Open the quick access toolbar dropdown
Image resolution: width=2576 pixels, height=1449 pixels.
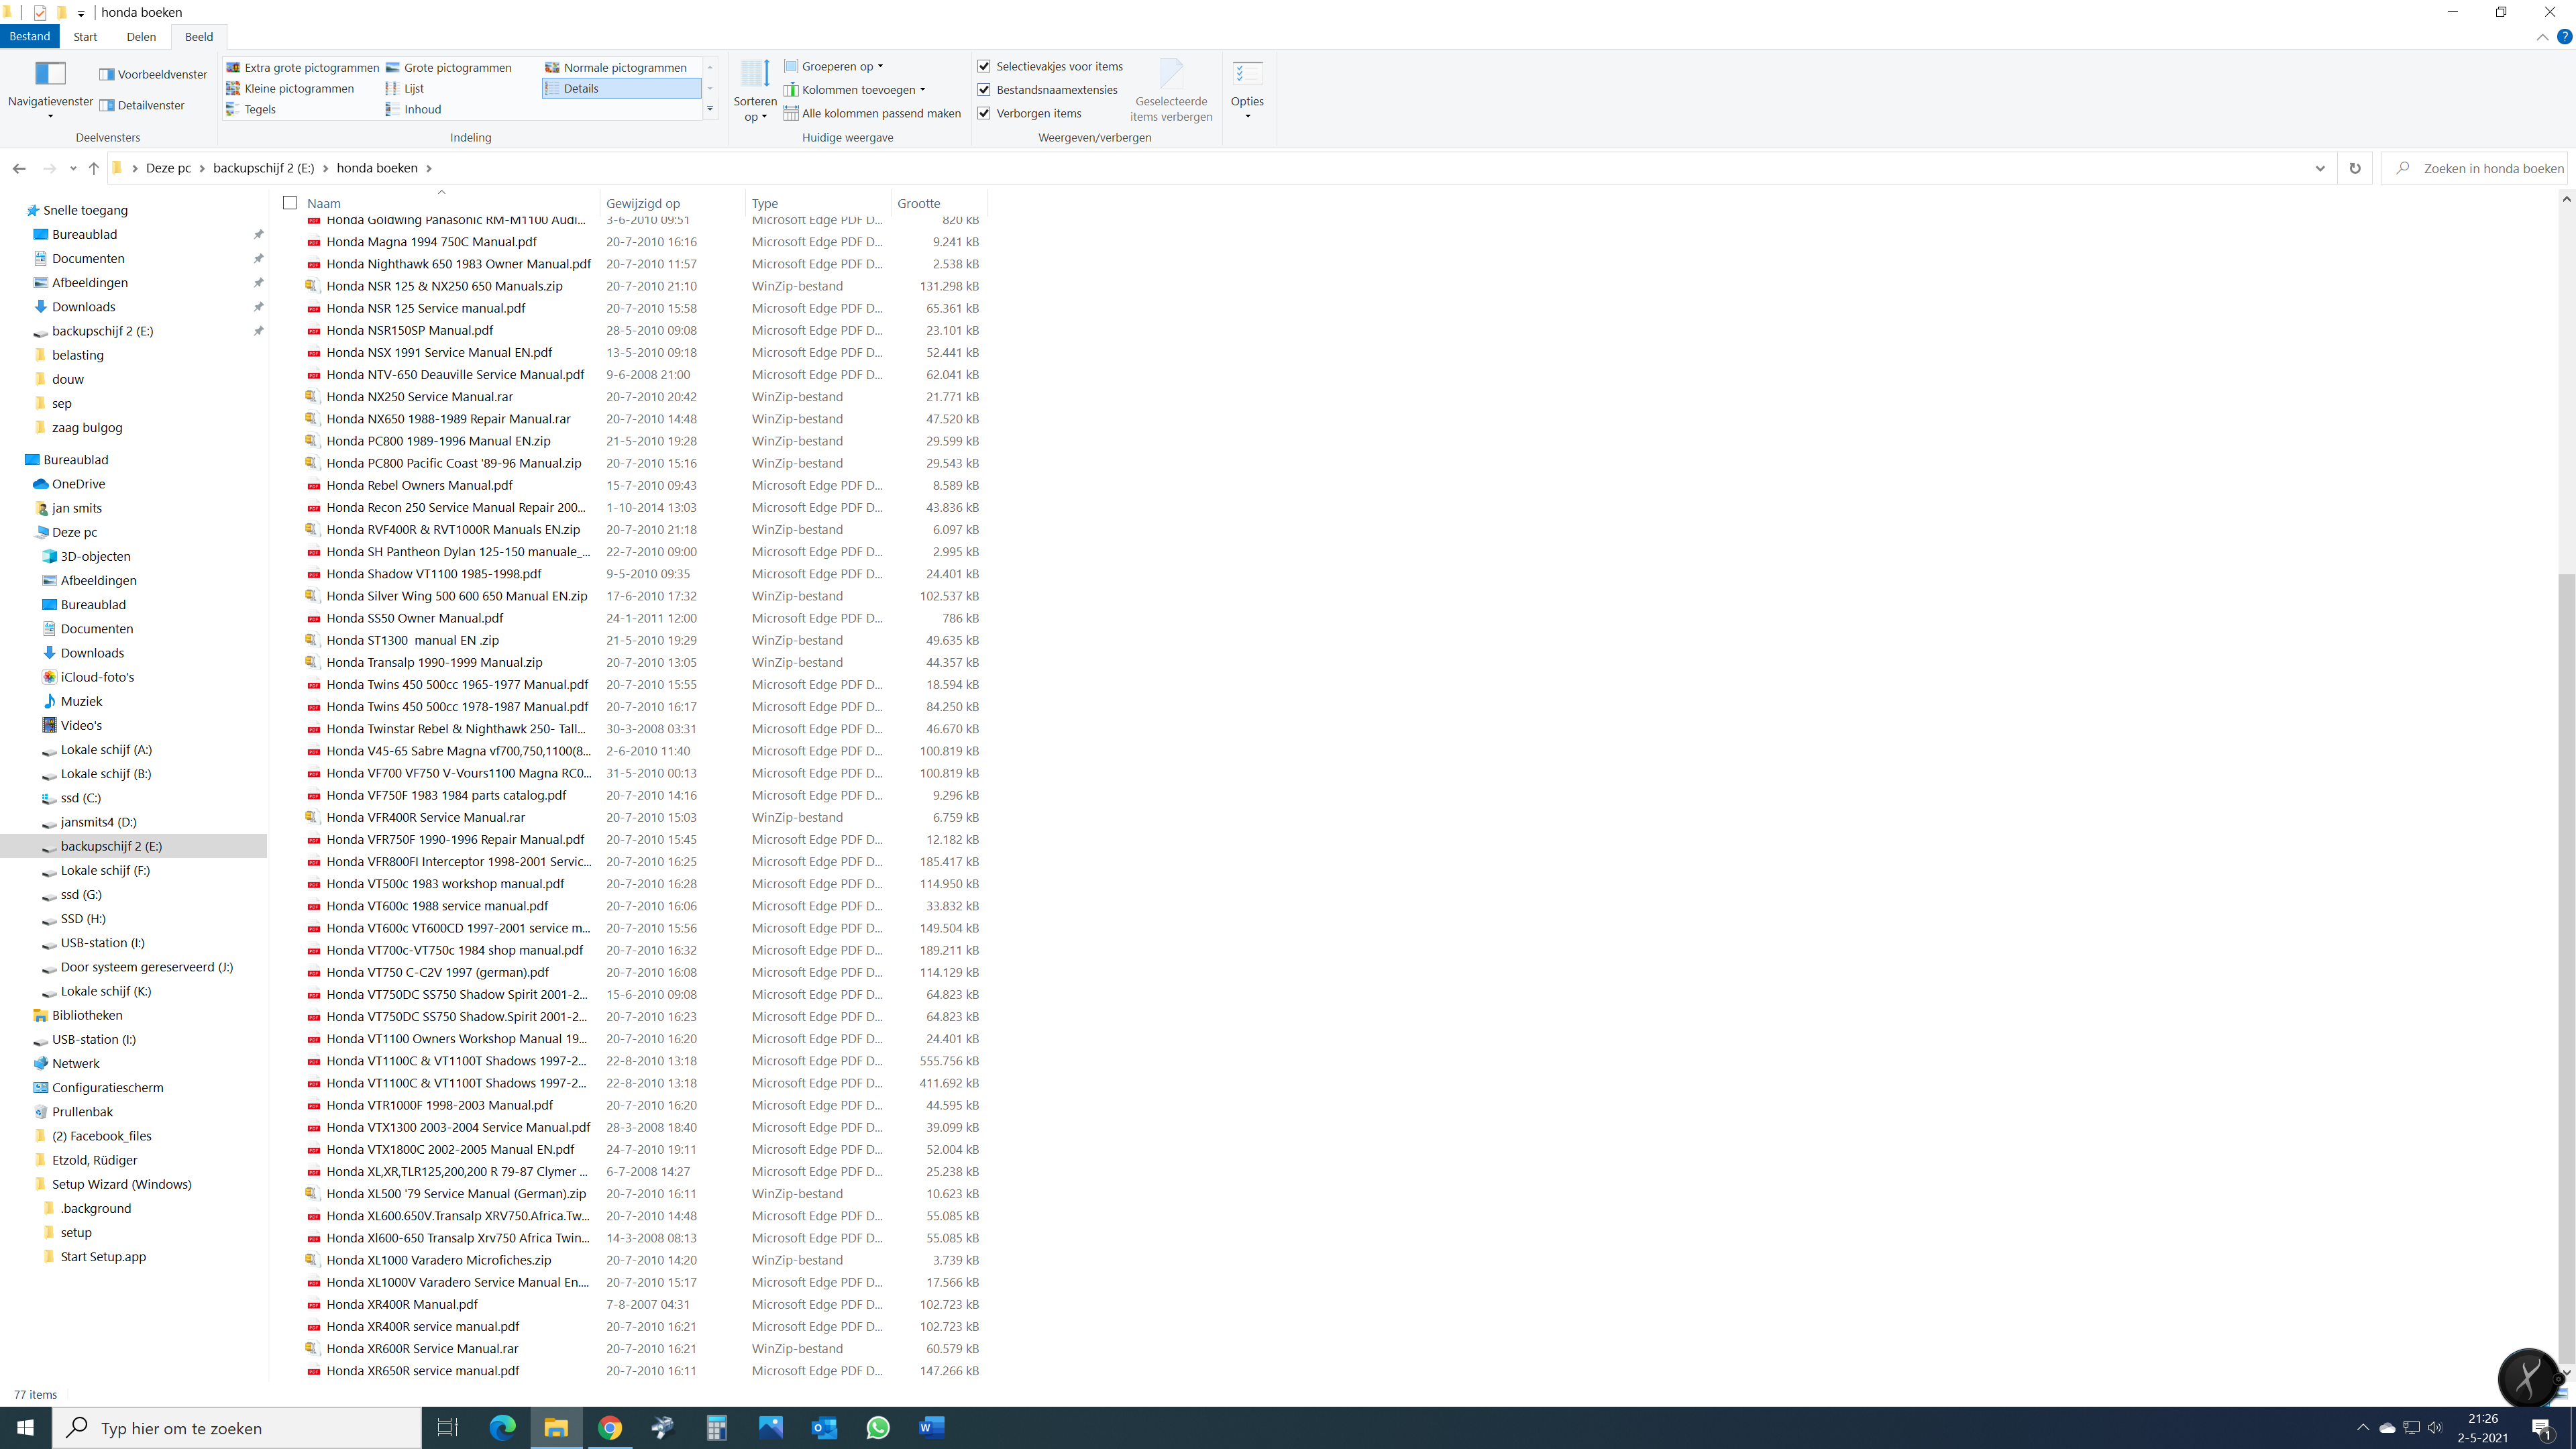point(81,13)
